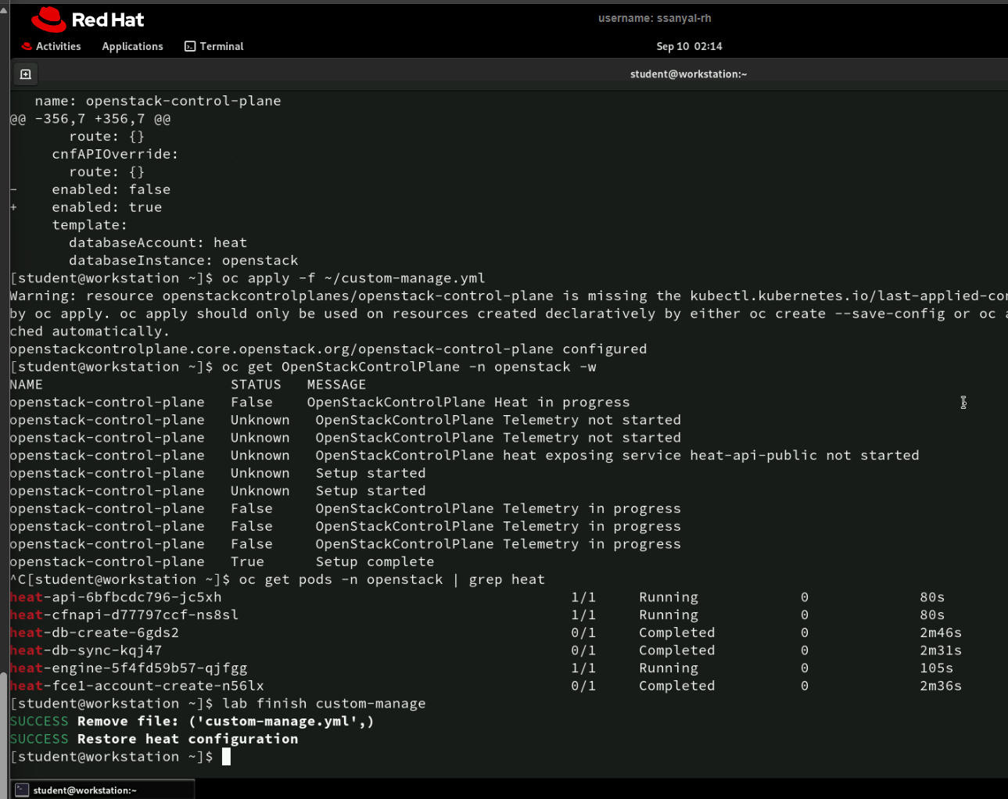The height and width of the screenshot is (799, 1008).
Task: Click the 'Restore heat configuration' success line
Action: 188,739
